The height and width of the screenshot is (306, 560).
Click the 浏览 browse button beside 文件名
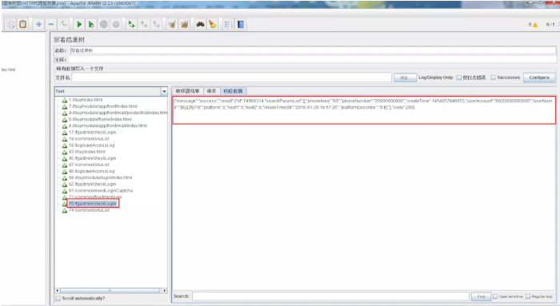405,77
